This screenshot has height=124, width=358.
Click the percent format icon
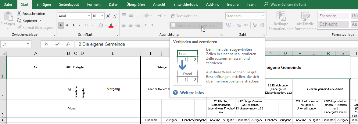(238, 25)
